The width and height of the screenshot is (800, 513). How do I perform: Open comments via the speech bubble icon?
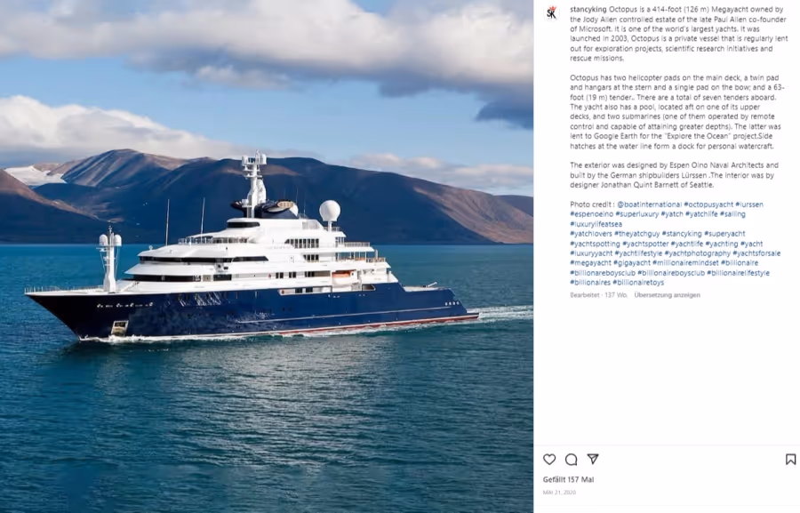571,460
